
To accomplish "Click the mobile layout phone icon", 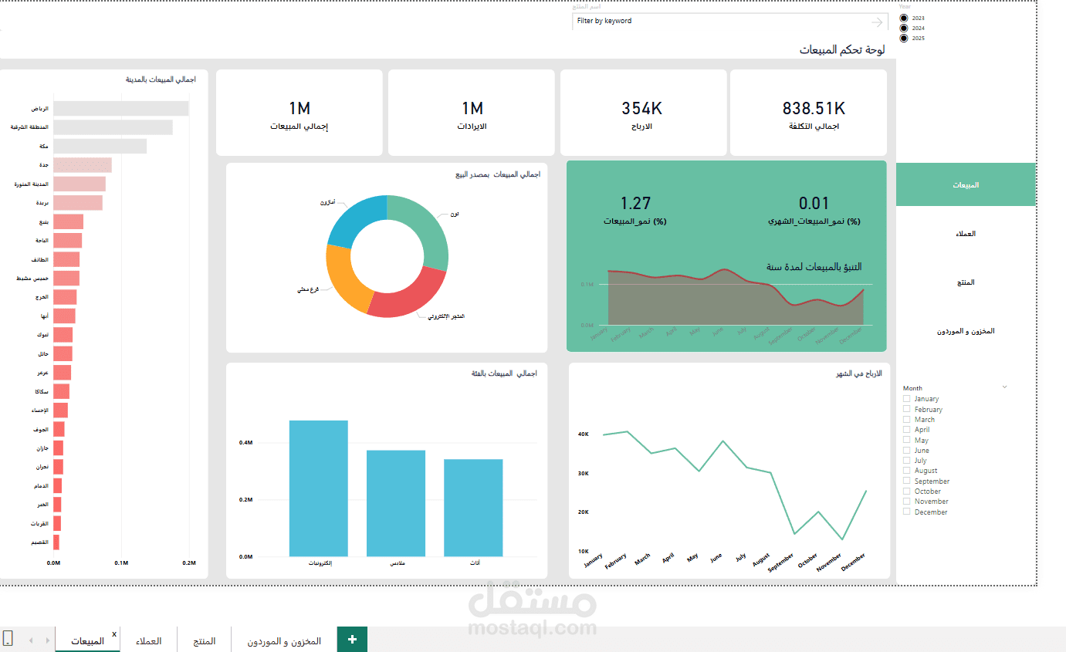I will (x=8, y=638).
